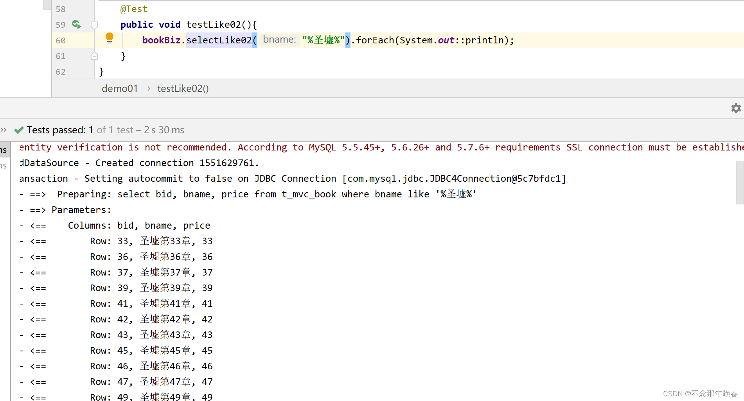This screenshot has width=744, height=401.
Task: Click line number 62 in the gutter
Action: coord(61,72)
